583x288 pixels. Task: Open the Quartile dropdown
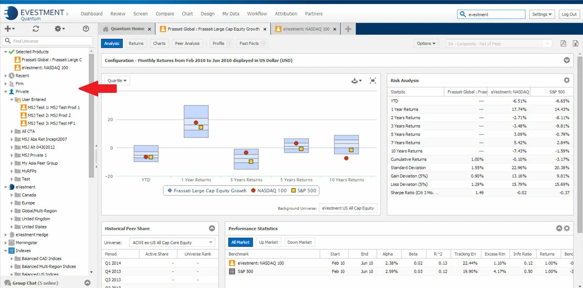click(x=117, y=81)
